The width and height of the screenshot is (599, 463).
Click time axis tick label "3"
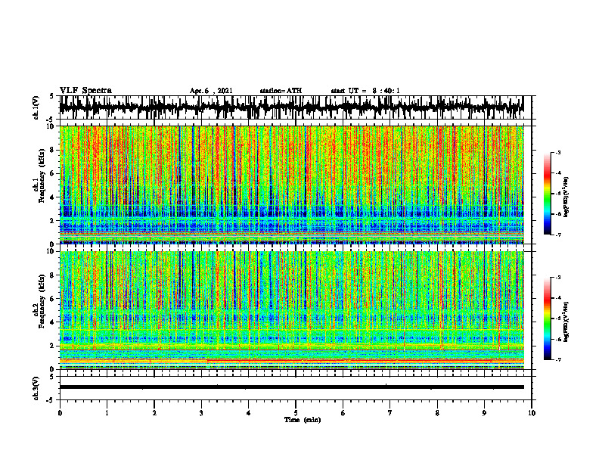pos(201,413)
